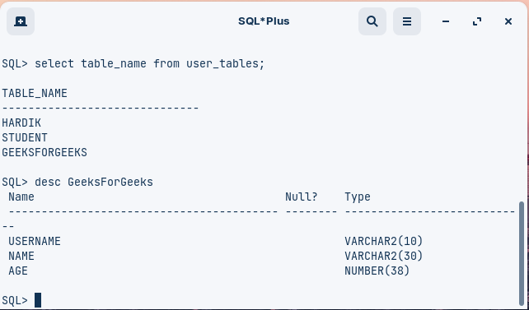Open the hamburger main menu
The width and height of the screenshot is (529, 310).
pyautogui.click(x=407, y=21)
